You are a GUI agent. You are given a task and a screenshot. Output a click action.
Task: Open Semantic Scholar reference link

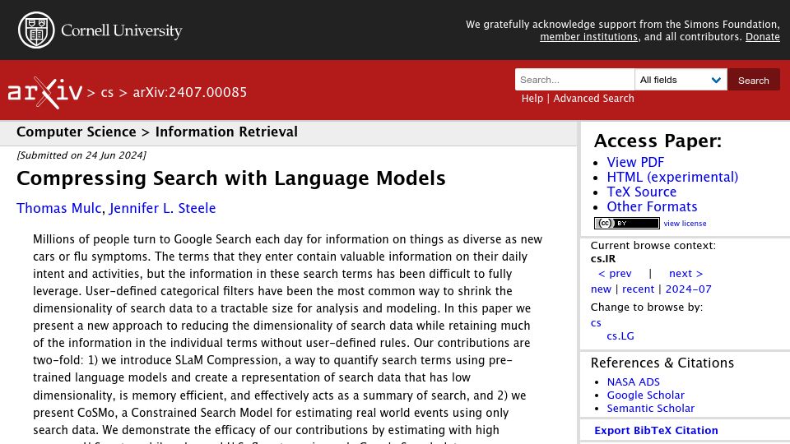(x=650, y=409)
